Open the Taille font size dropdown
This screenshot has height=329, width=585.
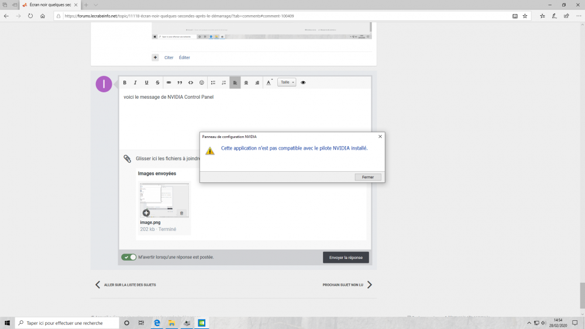tap(287, 82)
